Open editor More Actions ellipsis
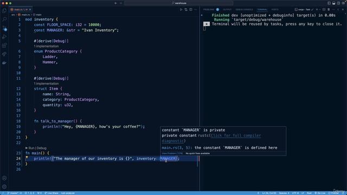 [x=195, y=10]
